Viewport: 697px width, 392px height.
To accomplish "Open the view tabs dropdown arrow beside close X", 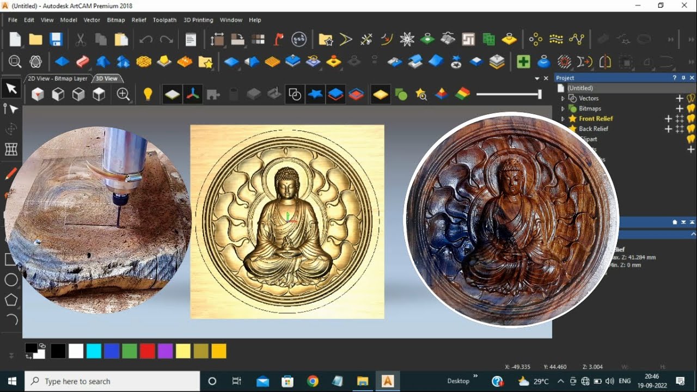I will click(537, 78).
